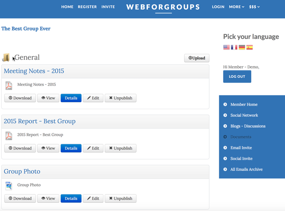Click the WEBFORGROUPS site logo

[x=163, y=7]
